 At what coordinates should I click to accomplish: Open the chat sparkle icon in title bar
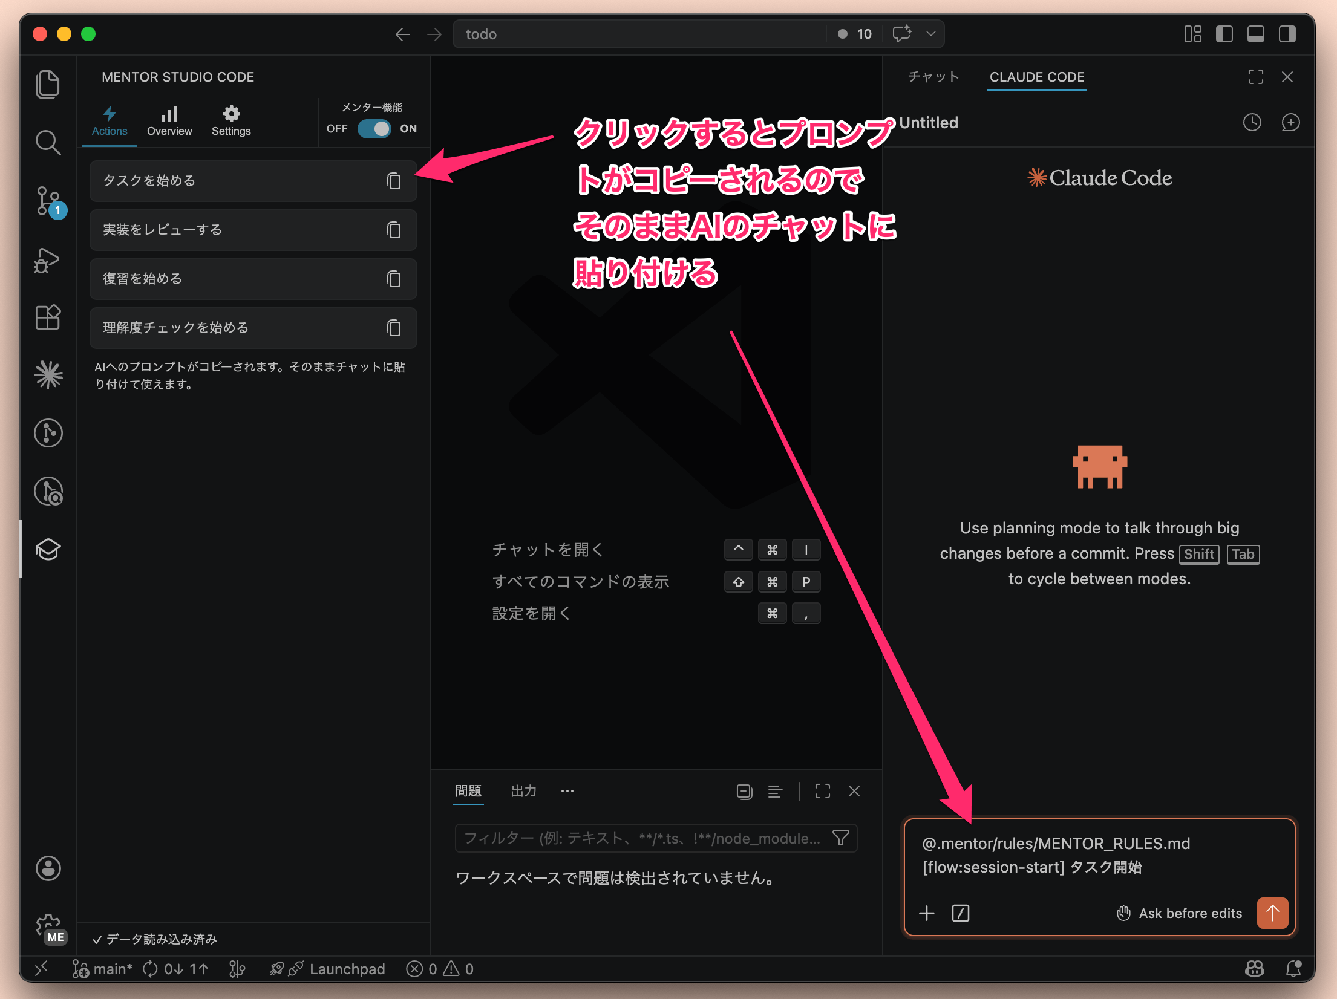tap(902, 34)
